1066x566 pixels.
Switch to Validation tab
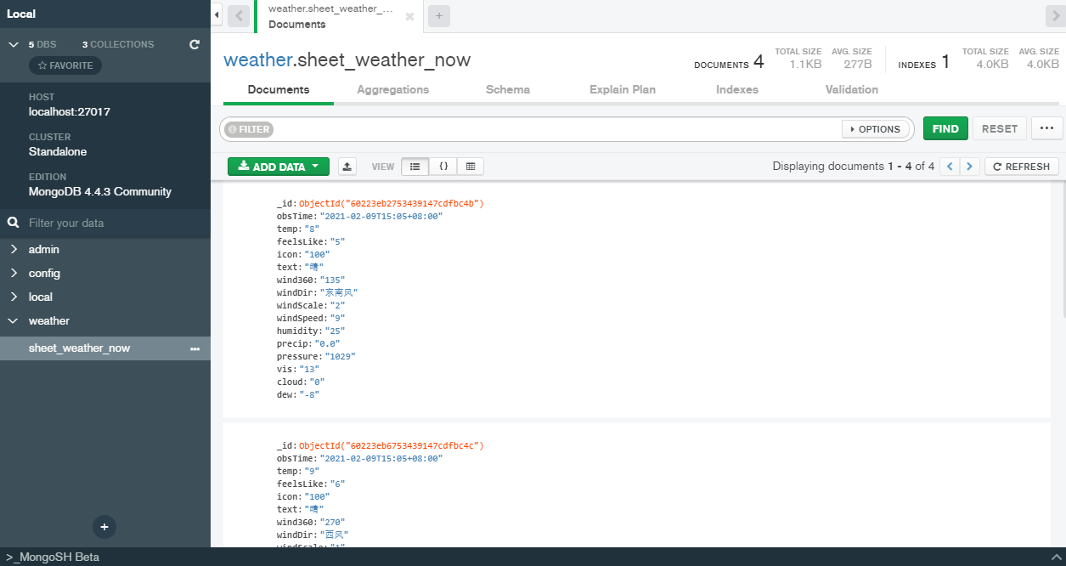point(852,89)
